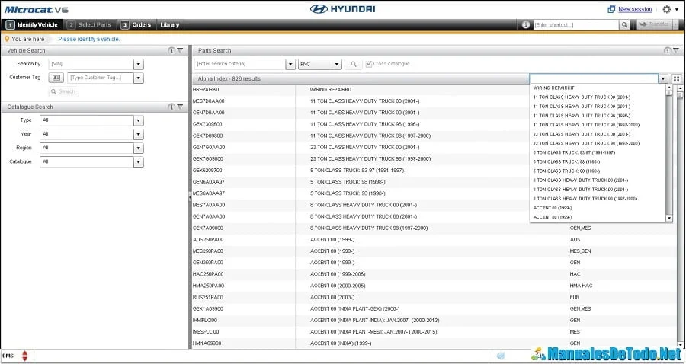
Task: Click Parts Search panel info icon
Action: point(667,51)
